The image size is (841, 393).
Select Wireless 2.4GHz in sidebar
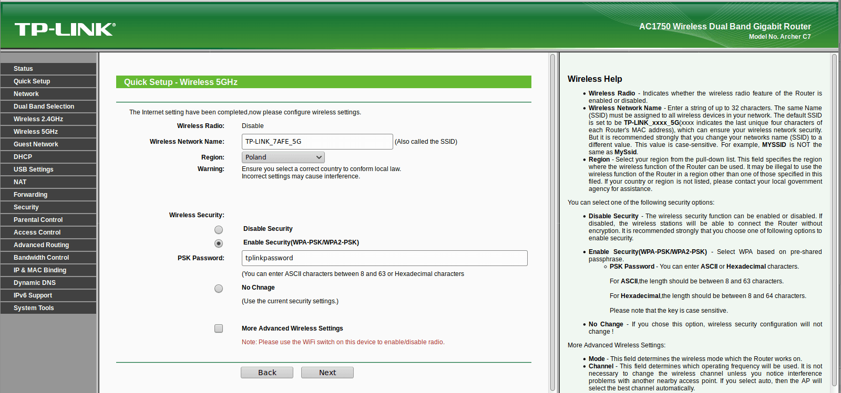point(48,119)
